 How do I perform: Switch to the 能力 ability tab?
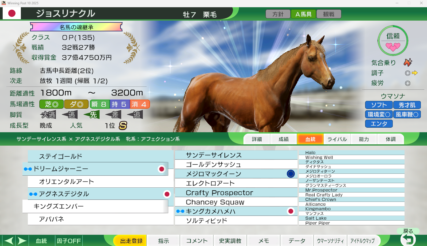coord(364,139)
